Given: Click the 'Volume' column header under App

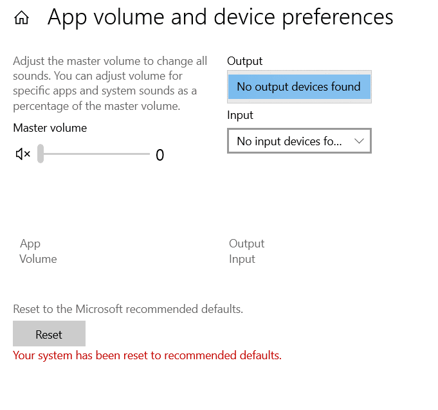Looking at the screenshot, I should pos(38,259).
